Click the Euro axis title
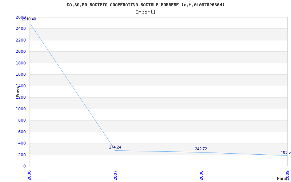291x182 pixels. [x=18, y=92]
